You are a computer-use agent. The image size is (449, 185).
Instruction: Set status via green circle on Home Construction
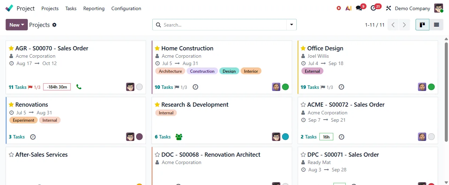click(x=285, y=87)
